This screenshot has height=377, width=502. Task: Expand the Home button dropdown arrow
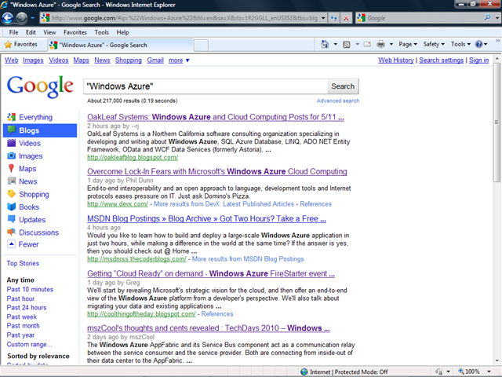point(335,45)
